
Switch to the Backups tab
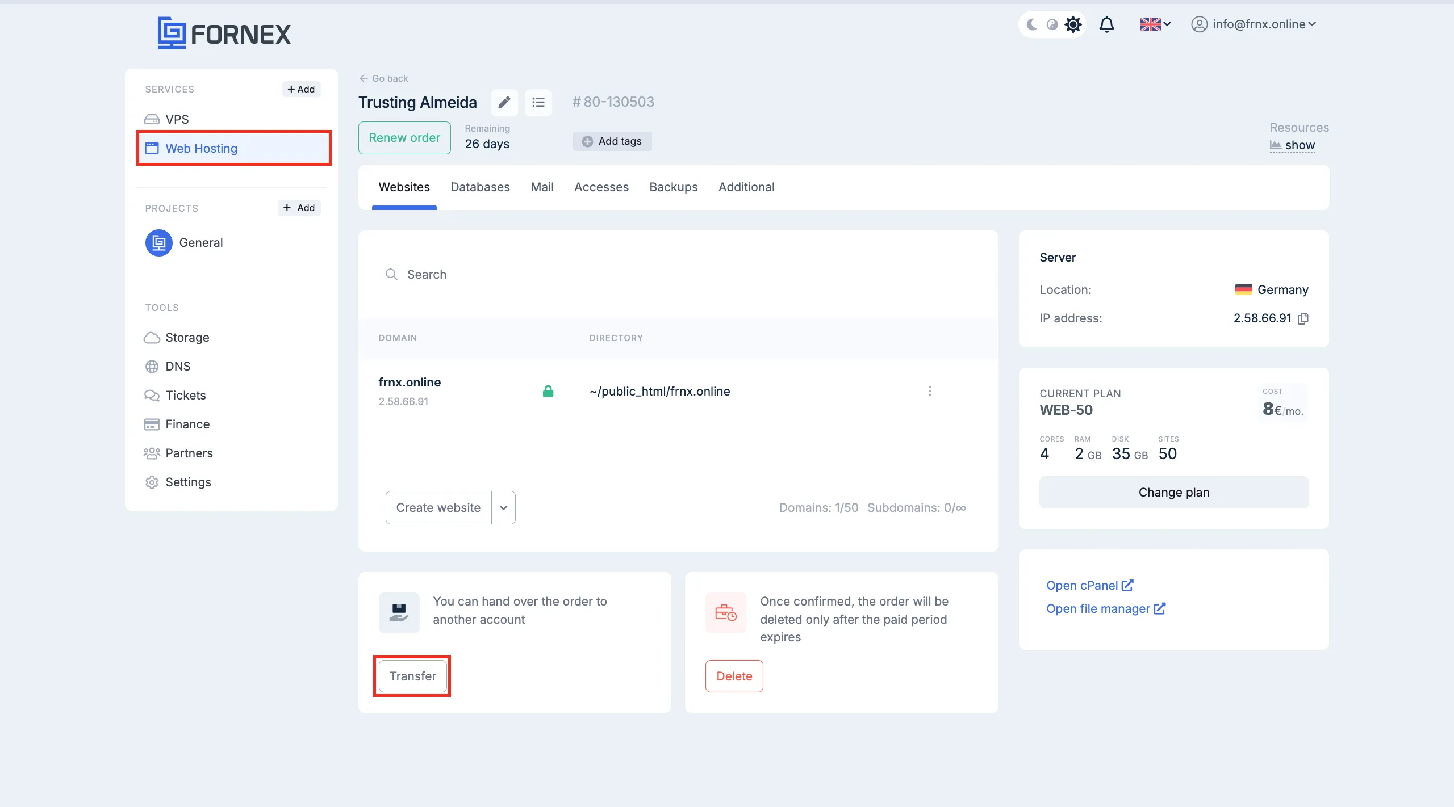673,187
